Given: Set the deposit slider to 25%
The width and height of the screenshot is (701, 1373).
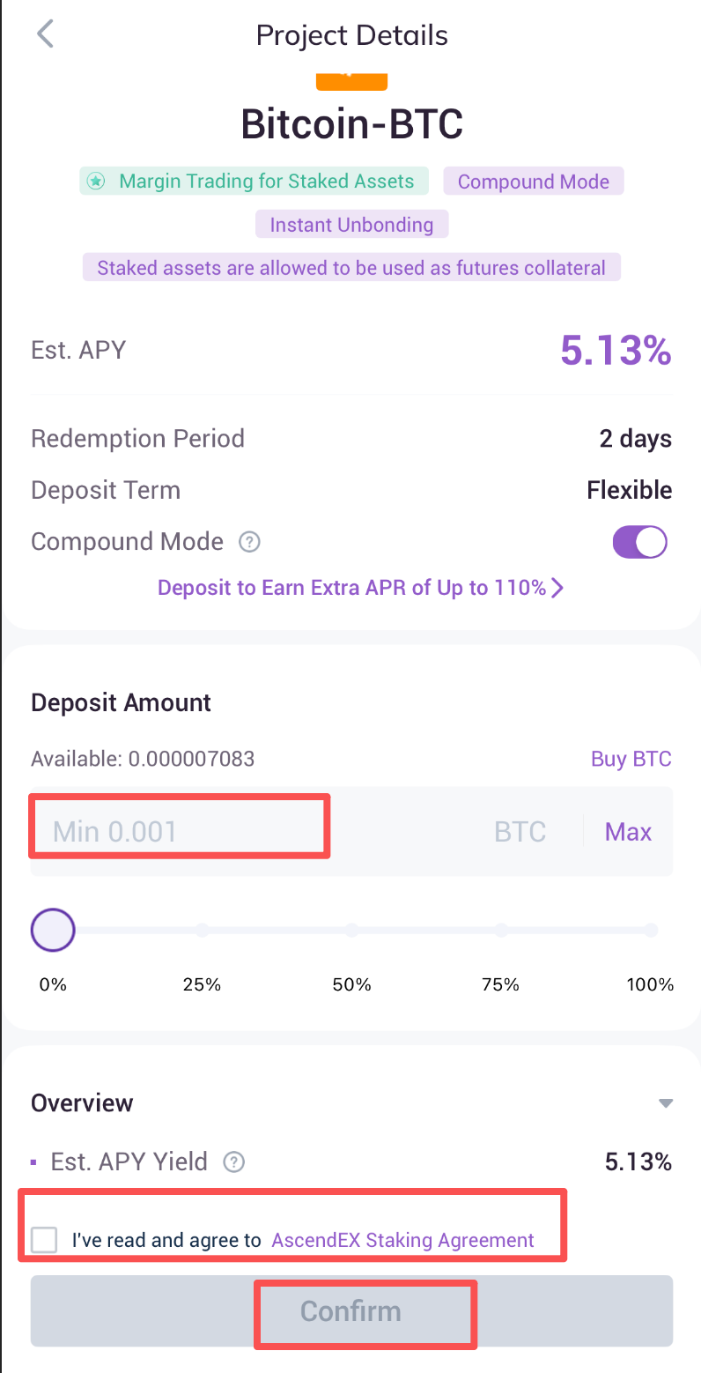Looking at the screenshot, I should pos(202,930).
